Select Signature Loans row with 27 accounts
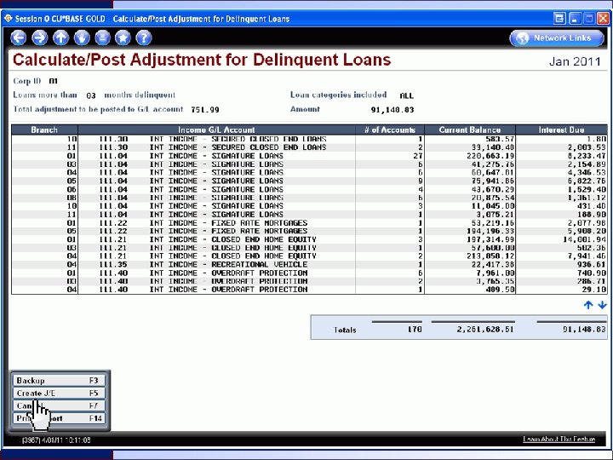Image resolution: width=613 pixels, height=460 pixels. tap(309, 156)
